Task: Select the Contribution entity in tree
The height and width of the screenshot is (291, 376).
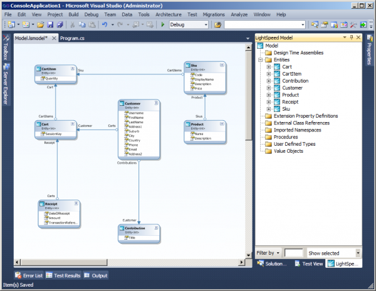Action: pos(295,81)
